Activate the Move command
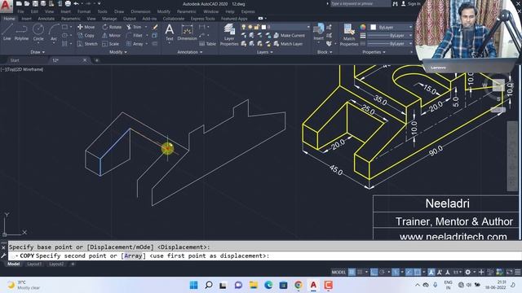522x293 pixels. click(x=86, y=27)
